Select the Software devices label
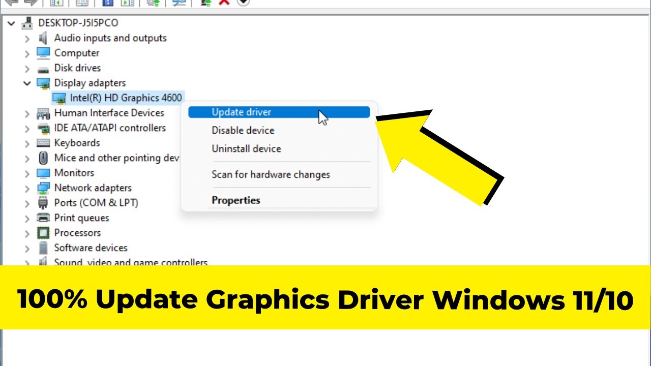 [91, 248]
